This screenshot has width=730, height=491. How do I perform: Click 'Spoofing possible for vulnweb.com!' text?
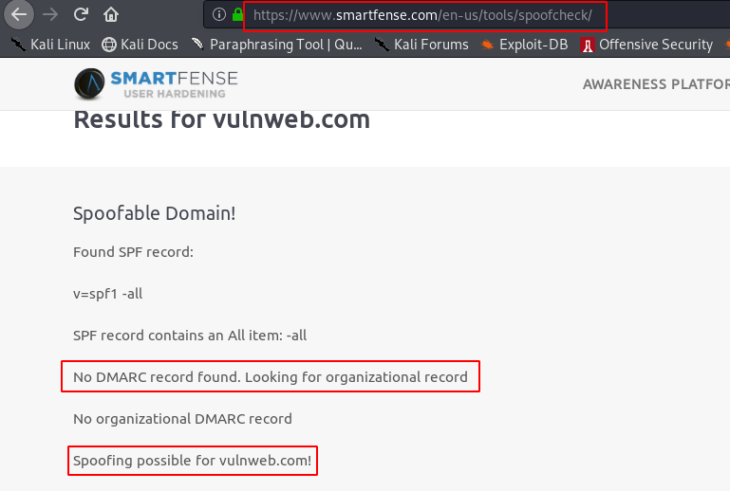pos(192,461)
